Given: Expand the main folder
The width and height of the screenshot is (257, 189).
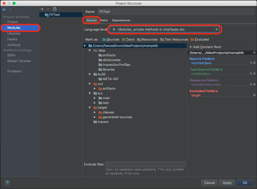Looking at the screenshot, I should [x=95, y=98].
